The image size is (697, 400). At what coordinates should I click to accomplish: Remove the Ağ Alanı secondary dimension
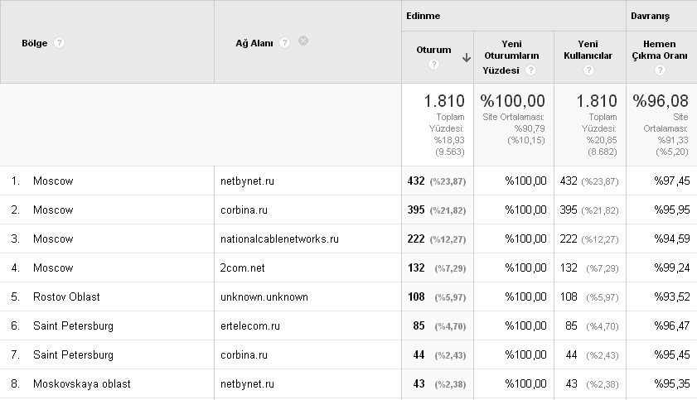303,41
